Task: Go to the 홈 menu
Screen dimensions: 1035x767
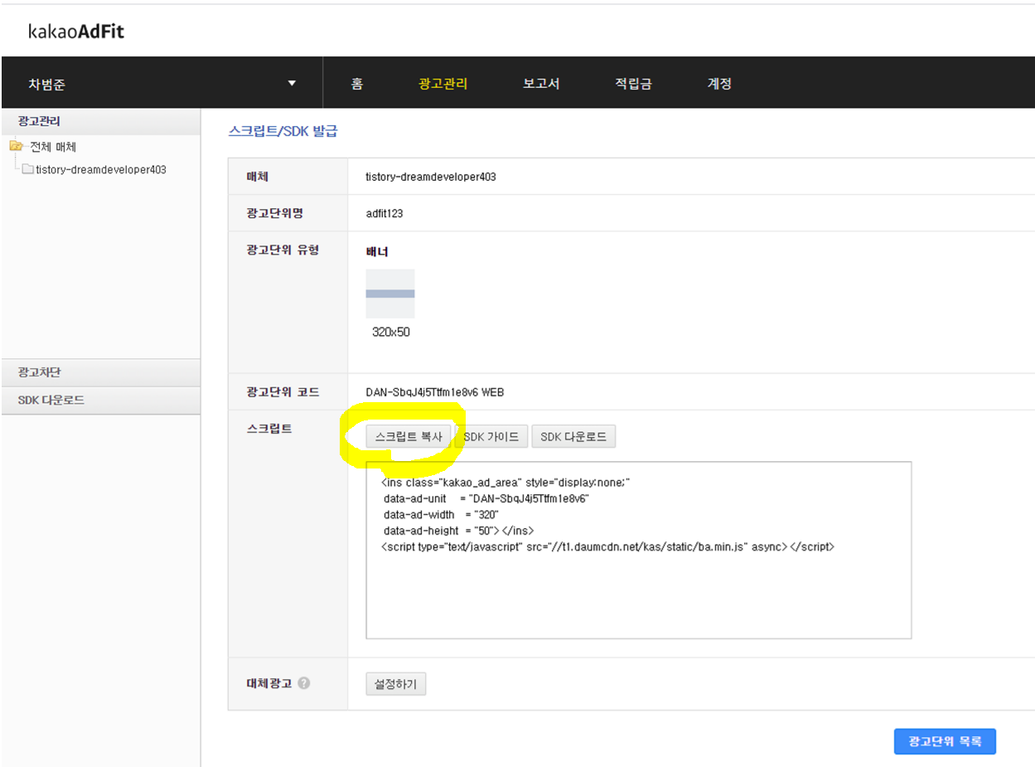Action: pyautogui.click(x=356, y=84)
